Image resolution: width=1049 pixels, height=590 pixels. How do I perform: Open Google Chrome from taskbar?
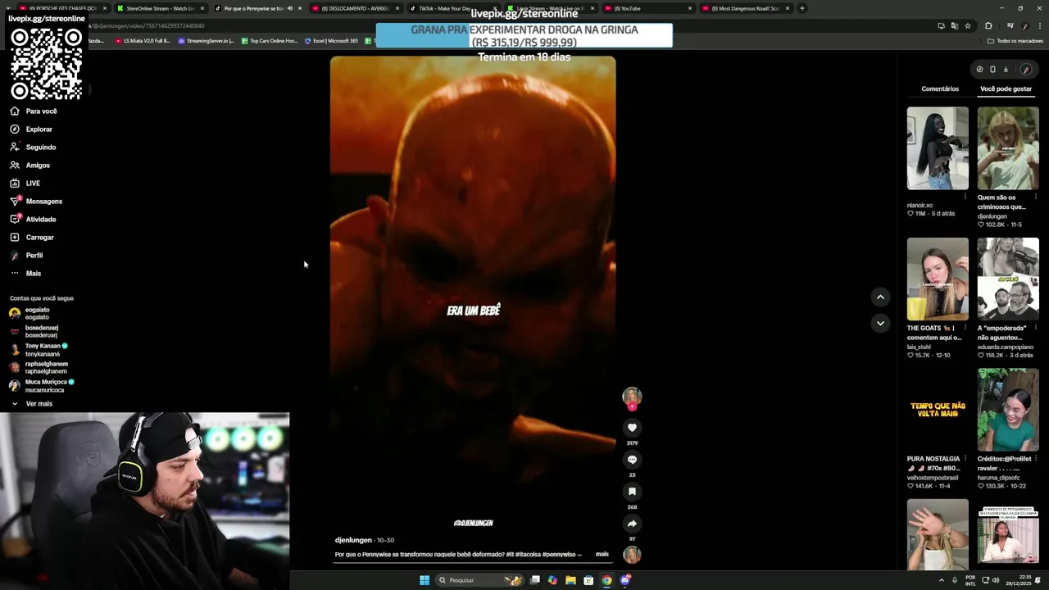606,580
